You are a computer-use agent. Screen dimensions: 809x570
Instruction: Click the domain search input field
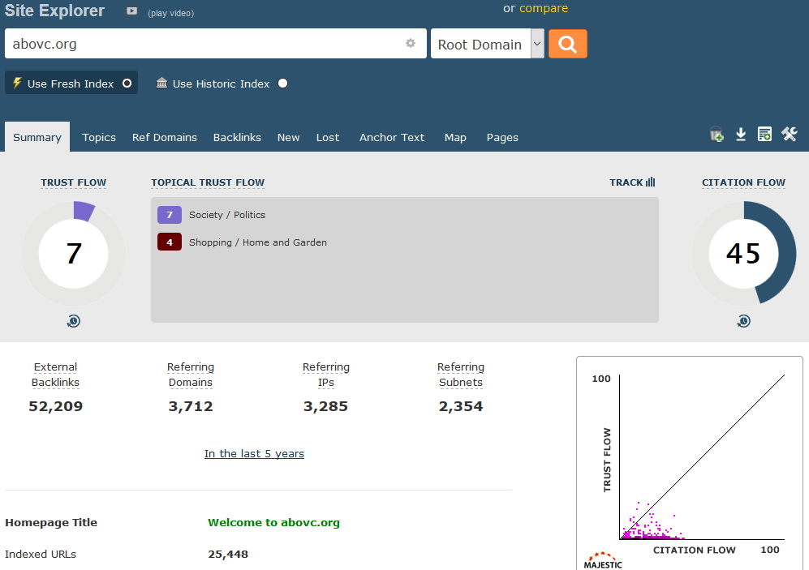tap(203, 44)
